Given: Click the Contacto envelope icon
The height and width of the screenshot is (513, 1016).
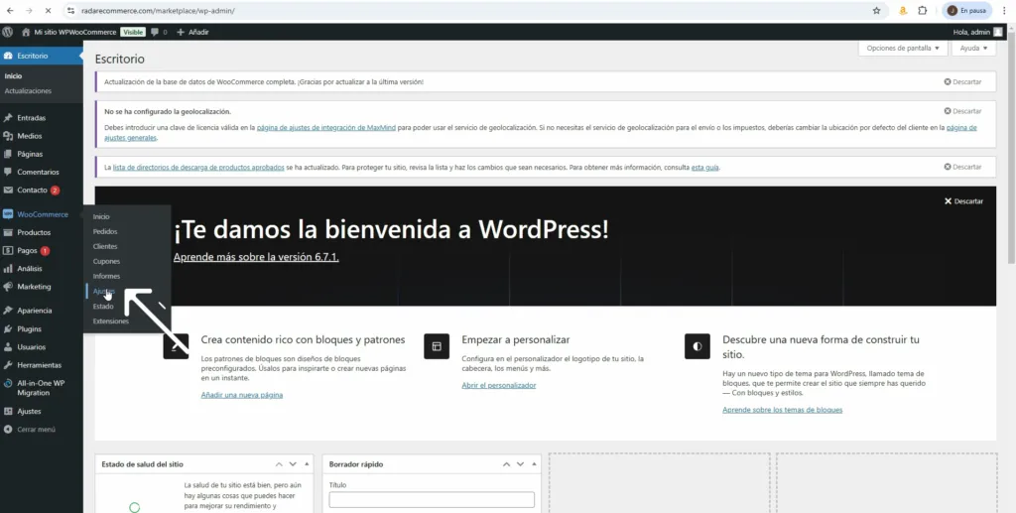Looking at the screenshot, I should (8, 191).
